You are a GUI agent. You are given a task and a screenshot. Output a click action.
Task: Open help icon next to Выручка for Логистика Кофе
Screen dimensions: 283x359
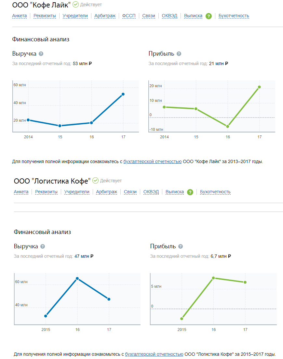click(43, 246)
